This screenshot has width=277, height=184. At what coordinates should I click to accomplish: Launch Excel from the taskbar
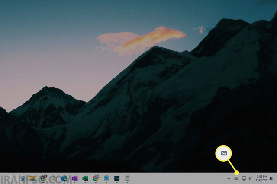tap(85, 178)
